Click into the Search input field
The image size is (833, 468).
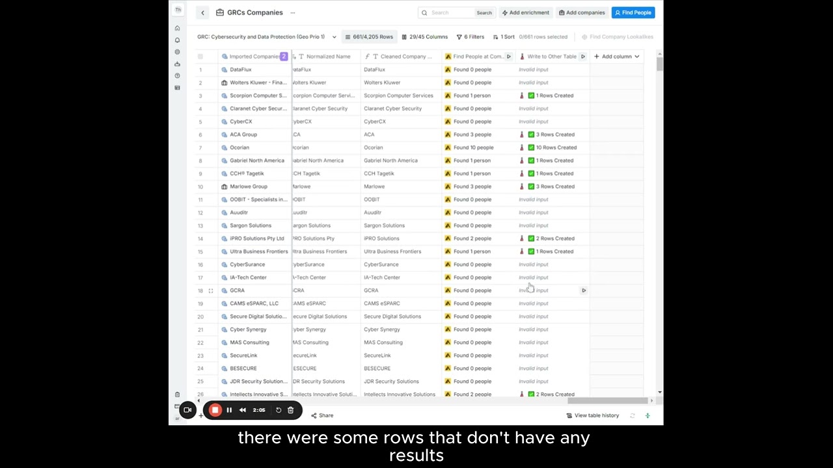pyautogui.click(x=450, y=12)
